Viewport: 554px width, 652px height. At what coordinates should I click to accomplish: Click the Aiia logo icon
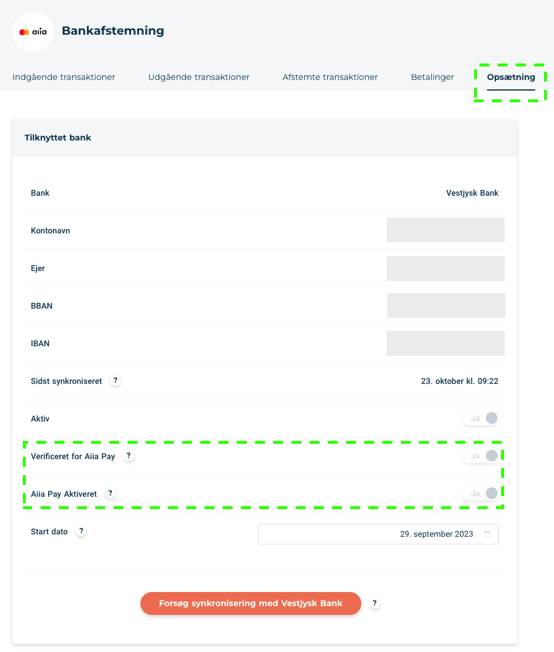click(33, 32)
